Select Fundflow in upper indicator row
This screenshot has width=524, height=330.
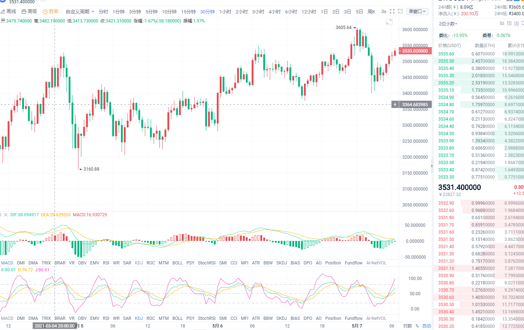click(354, 263)
